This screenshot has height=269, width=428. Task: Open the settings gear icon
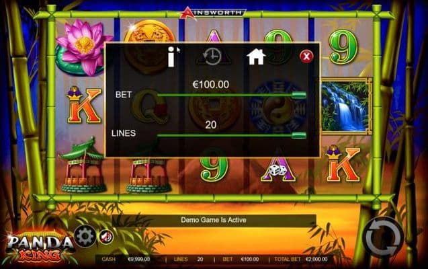pos(85,236)
